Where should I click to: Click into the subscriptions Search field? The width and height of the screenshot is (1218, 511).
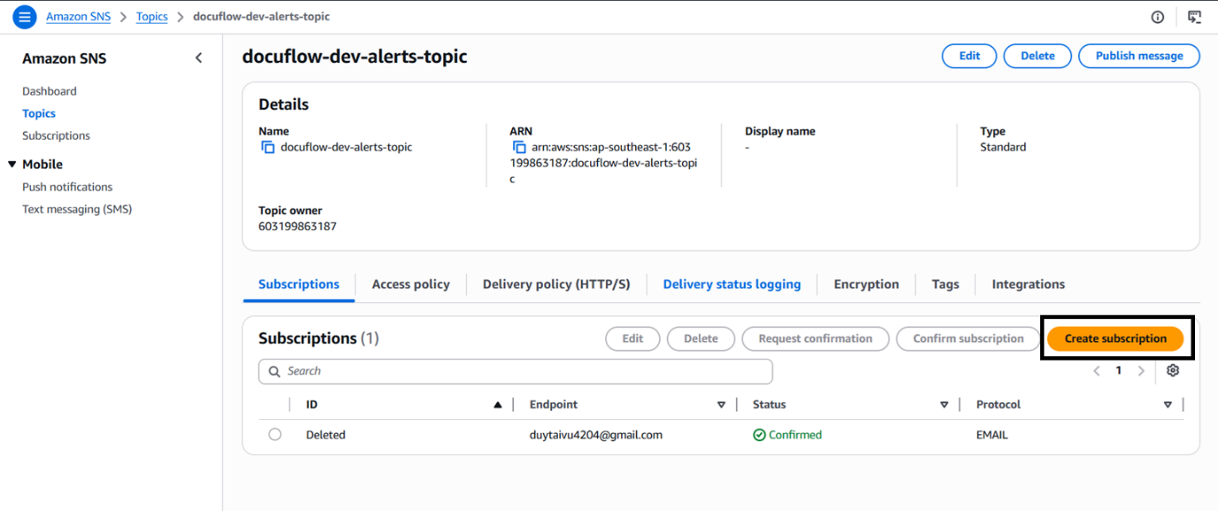516,371
